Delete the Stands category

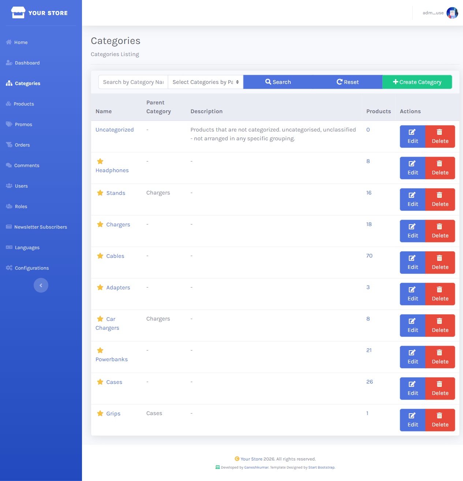coord(440,200)
